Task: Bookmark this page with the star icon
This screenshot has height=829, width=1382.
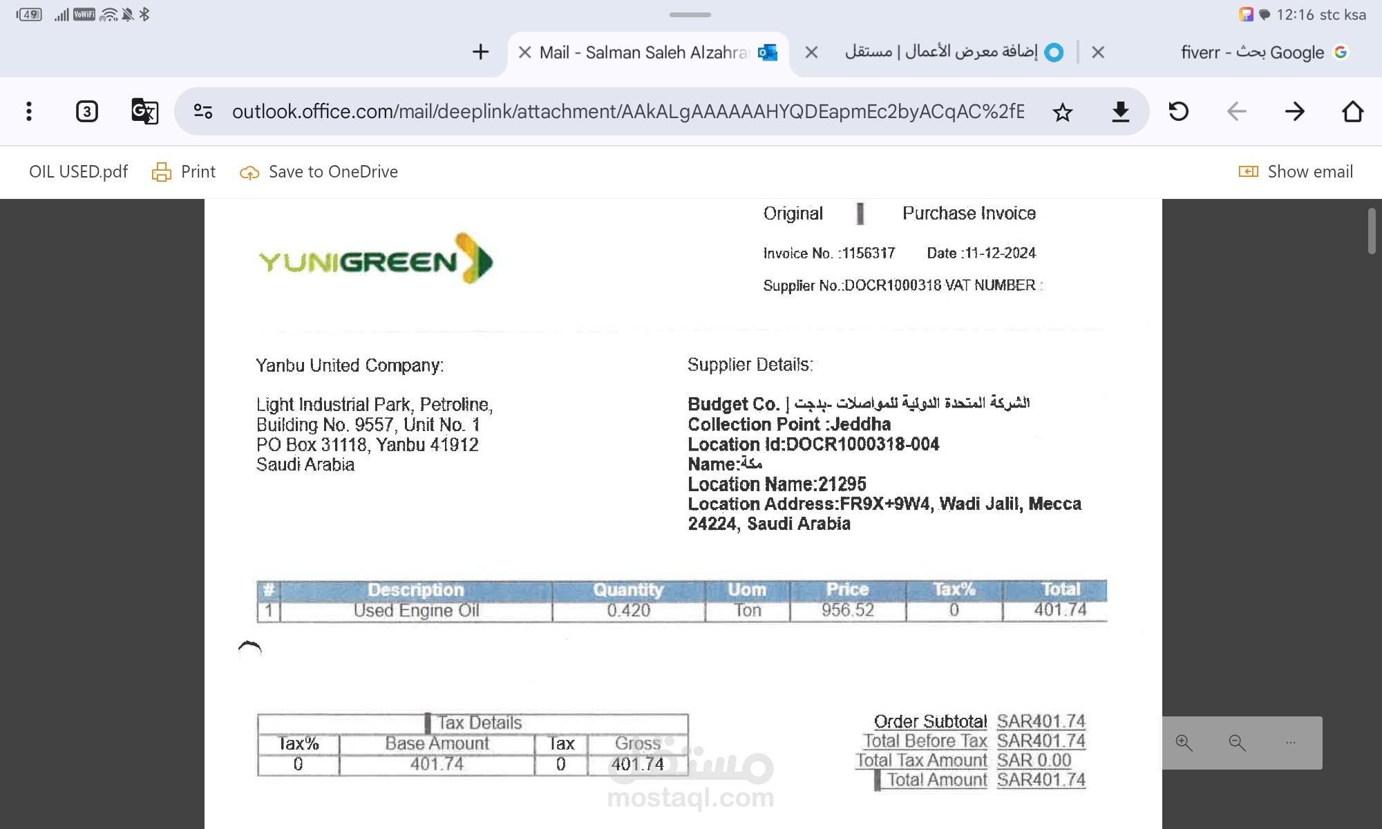Action: [1063, 112]
